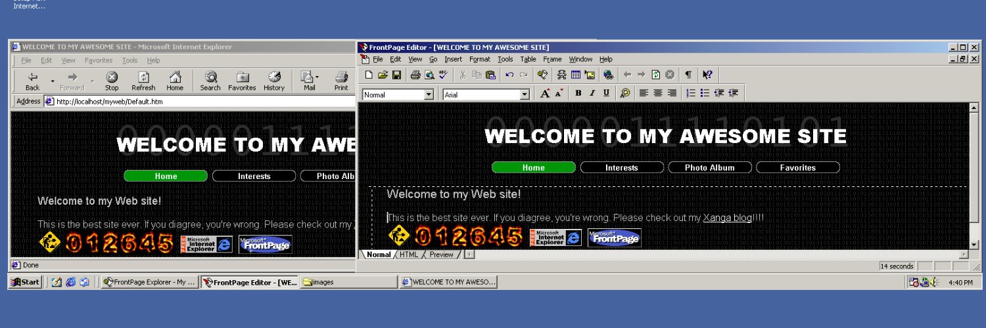This screenshot has width=986, height=328.
Task: Click the Open folder icon in FrontPage
Action: (x=383, y=75)
